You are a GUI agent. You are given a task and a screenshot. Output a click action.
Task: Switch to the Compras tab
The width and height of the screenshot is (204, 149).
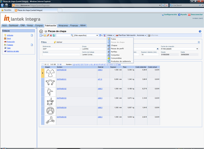click(39, 26)
